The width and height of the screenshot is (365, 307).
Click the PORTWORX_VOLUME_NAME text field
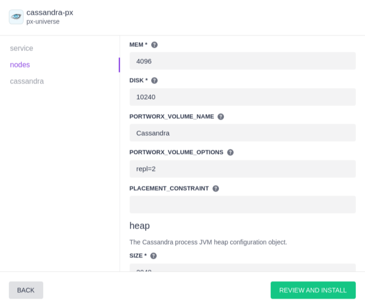pyautogui.click(x=242, y=133)
